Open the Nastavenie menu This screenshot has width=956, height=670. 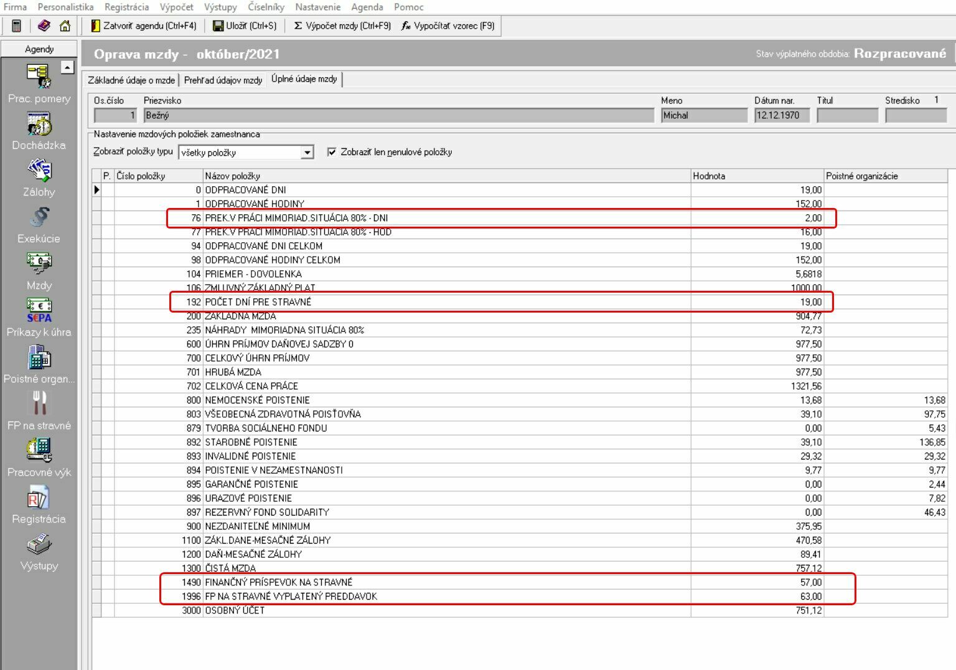pyautogui.click(x=317, y=7)
